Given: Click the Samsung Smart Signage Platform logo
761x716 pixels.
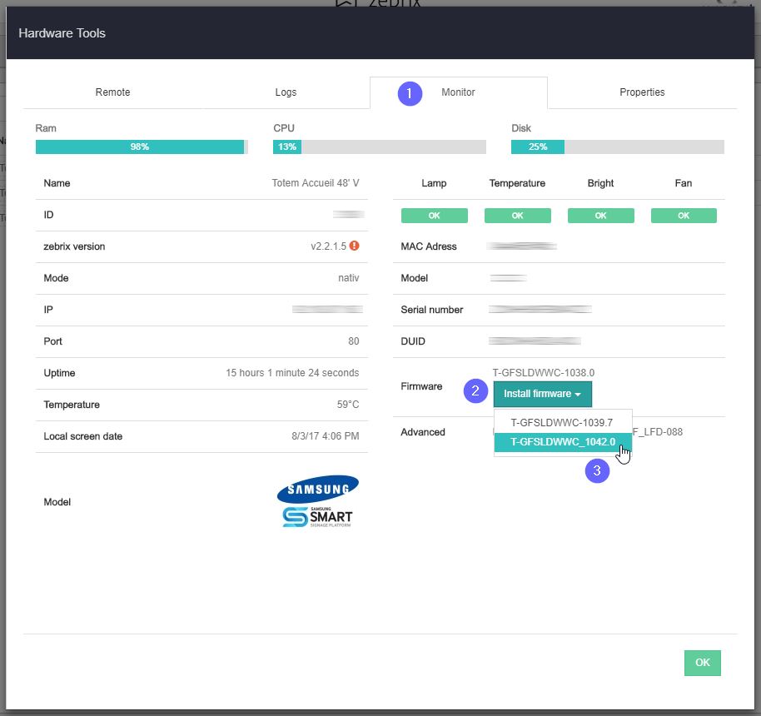Looking at the screenshot, I should [317, 516].
